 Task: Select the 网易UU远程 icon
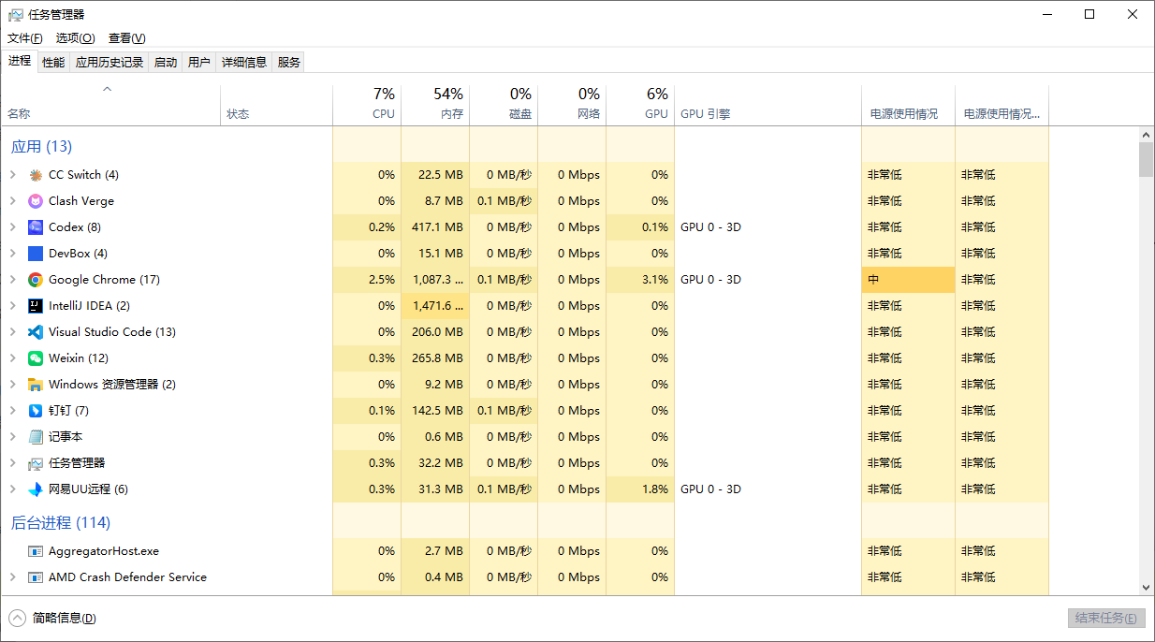point(36,489)
